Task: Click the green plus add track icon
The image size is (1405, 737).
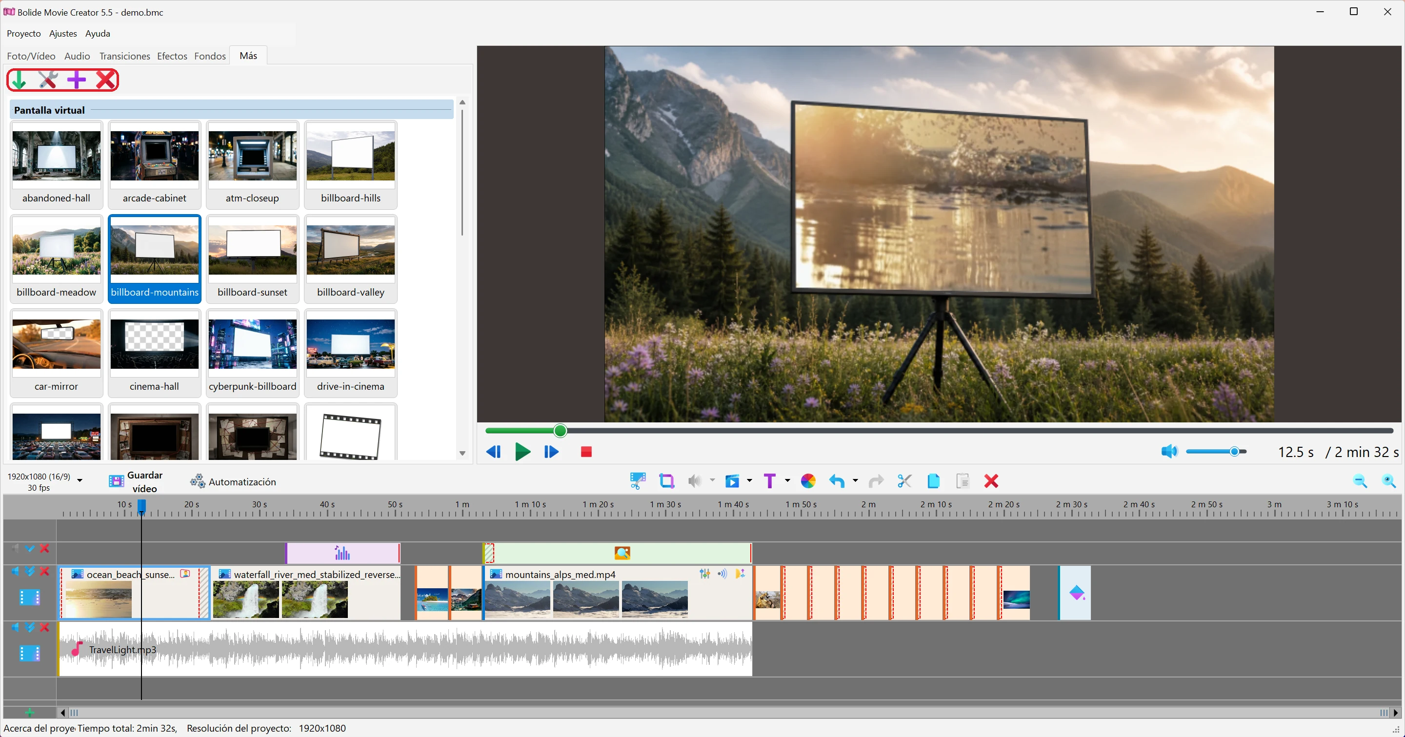Action: [x=29, y=713]
